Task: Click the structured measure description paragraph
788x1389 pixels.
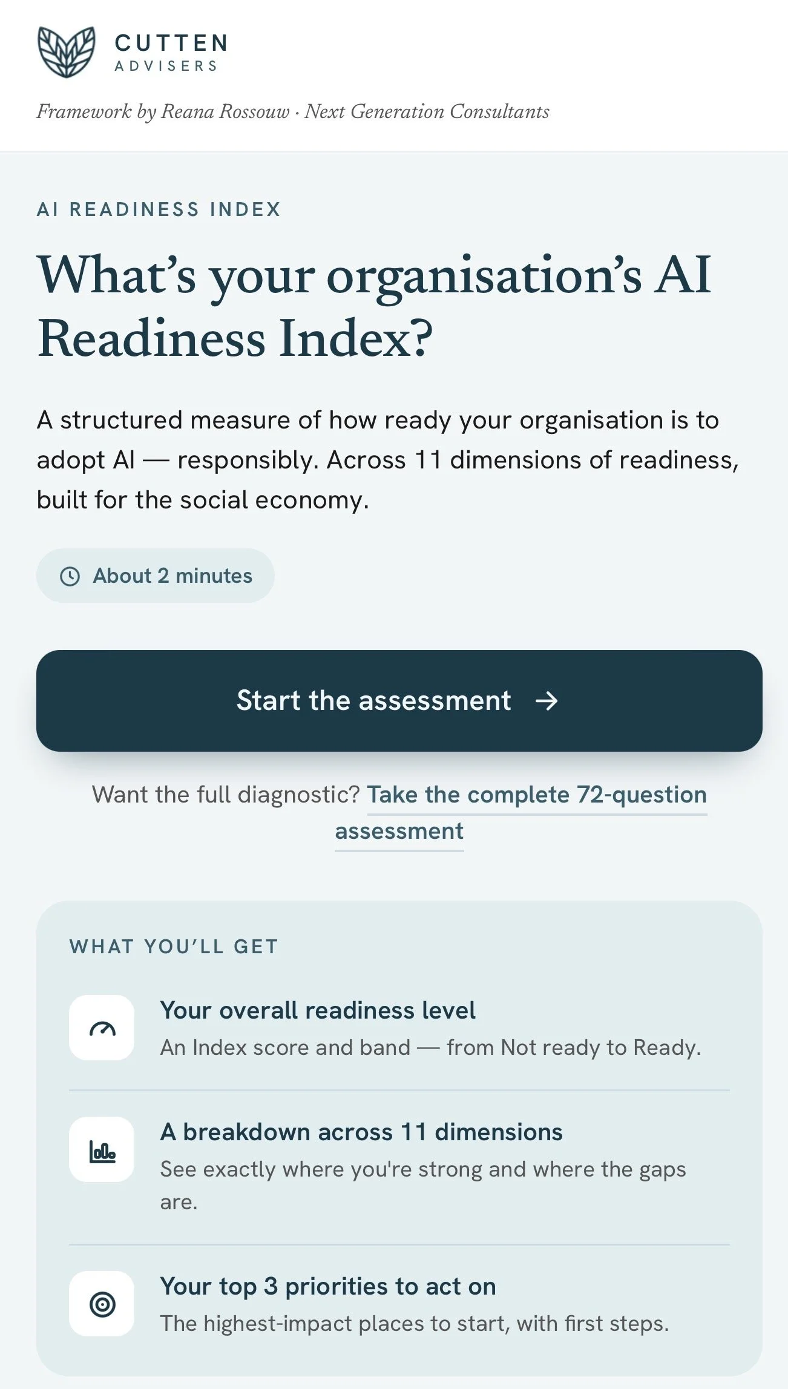Action: click(x=388, y=460)
